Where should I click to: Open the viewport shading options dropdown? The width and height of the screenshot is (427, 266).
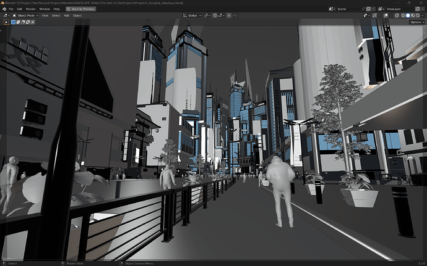tap(423, 15)
